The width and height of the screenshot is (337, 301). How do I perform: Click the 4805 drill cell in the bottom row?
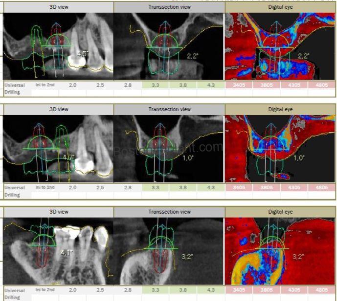pos(321,290)
